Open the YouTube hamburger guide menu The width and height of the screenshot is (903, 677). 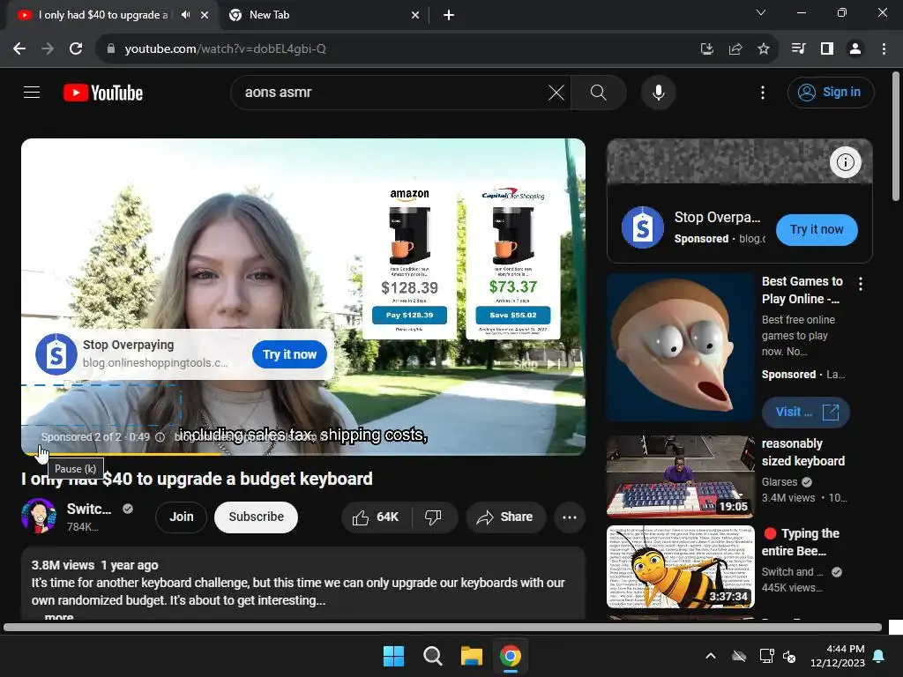32,92
